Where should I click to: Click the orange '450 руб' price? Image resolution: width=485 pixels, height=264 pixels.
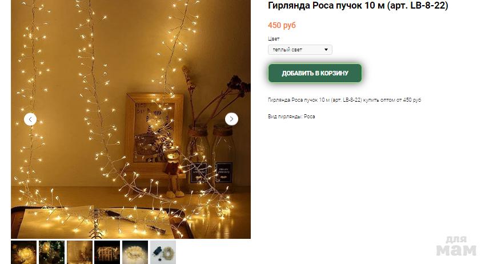[282, 25]
